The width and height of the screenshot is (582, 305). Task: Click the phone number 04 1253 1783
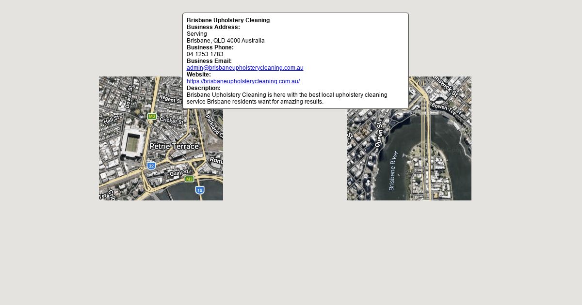click(x=205, y=54)
